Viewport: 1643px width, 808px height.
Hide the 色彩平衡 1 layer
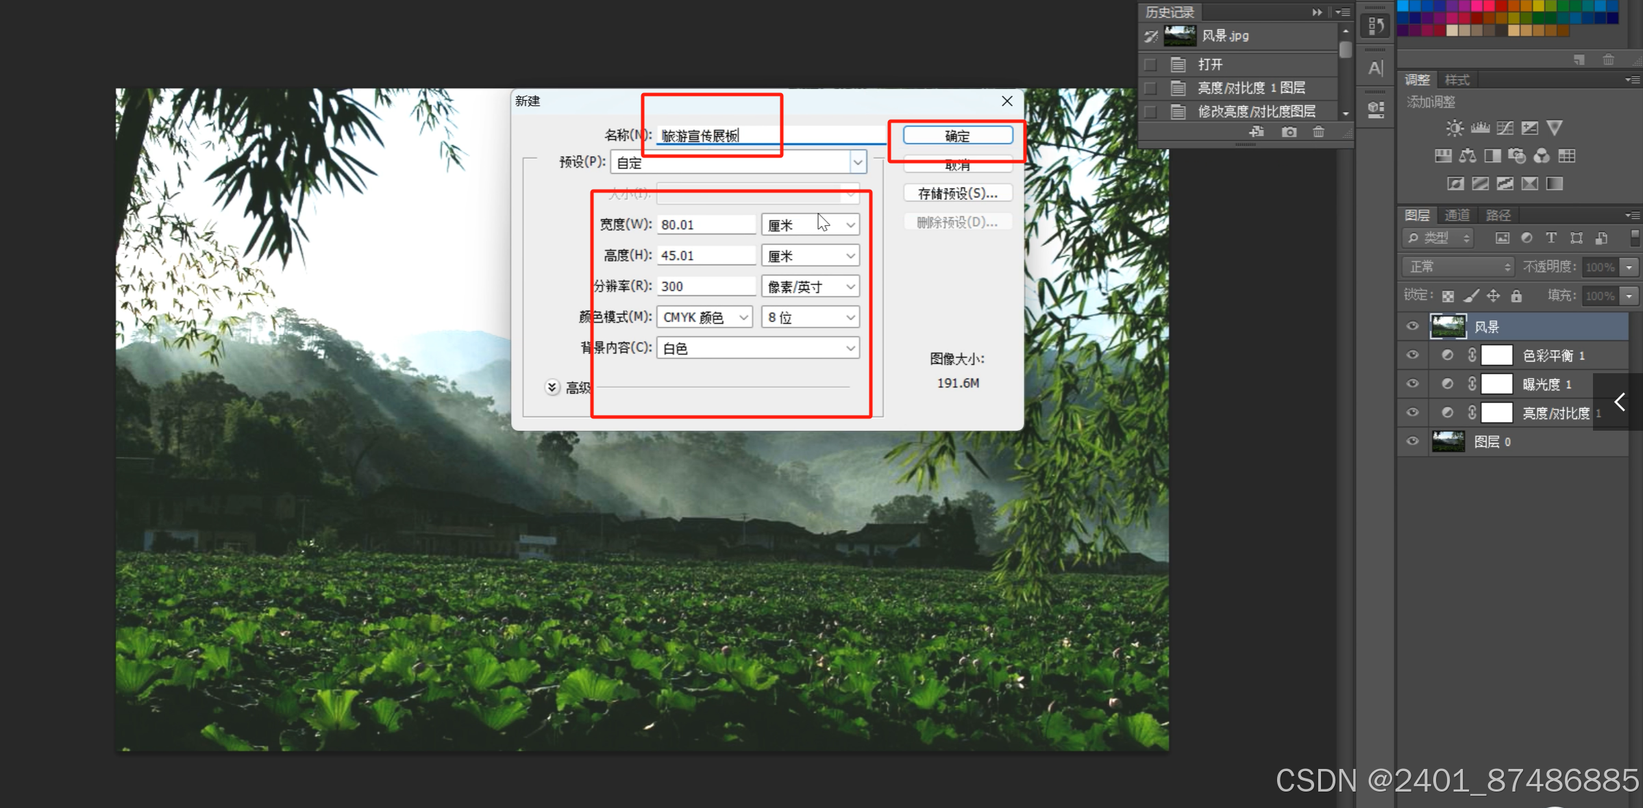[1412, 355]
